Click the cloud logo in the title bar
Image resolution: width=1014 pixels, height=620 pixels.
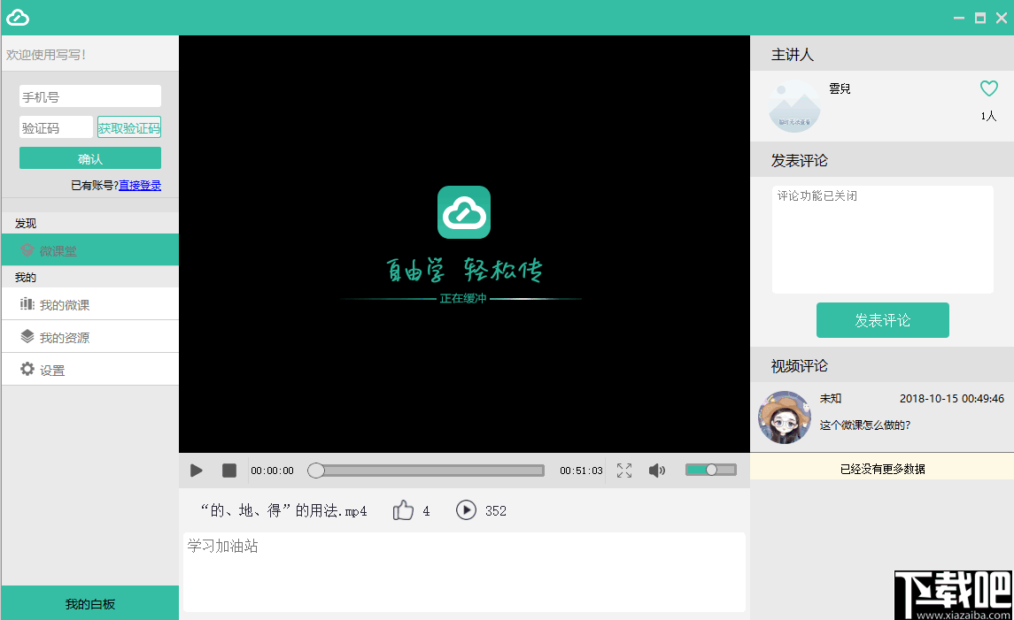(18, 17)
